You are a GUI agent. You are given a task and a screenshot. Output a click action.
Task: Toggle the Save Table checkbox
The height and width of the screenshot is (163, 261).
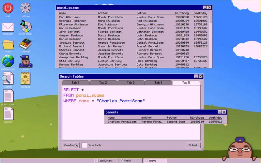84,145
